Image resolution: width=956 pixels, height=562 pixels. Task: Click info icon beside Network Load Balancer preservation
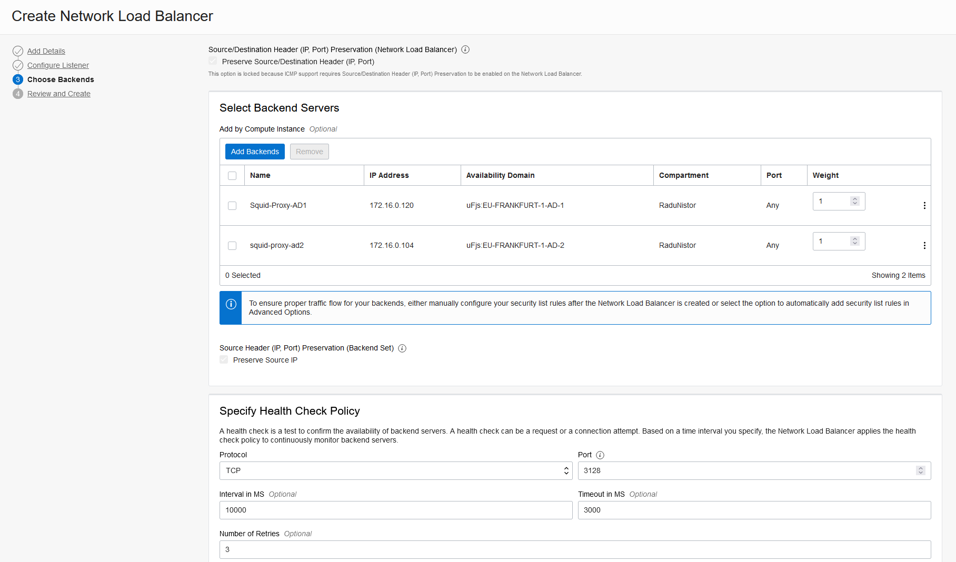tap(465, 49)
